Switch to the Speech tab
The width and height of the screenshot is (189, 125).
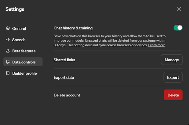click(x=19, y=40)
